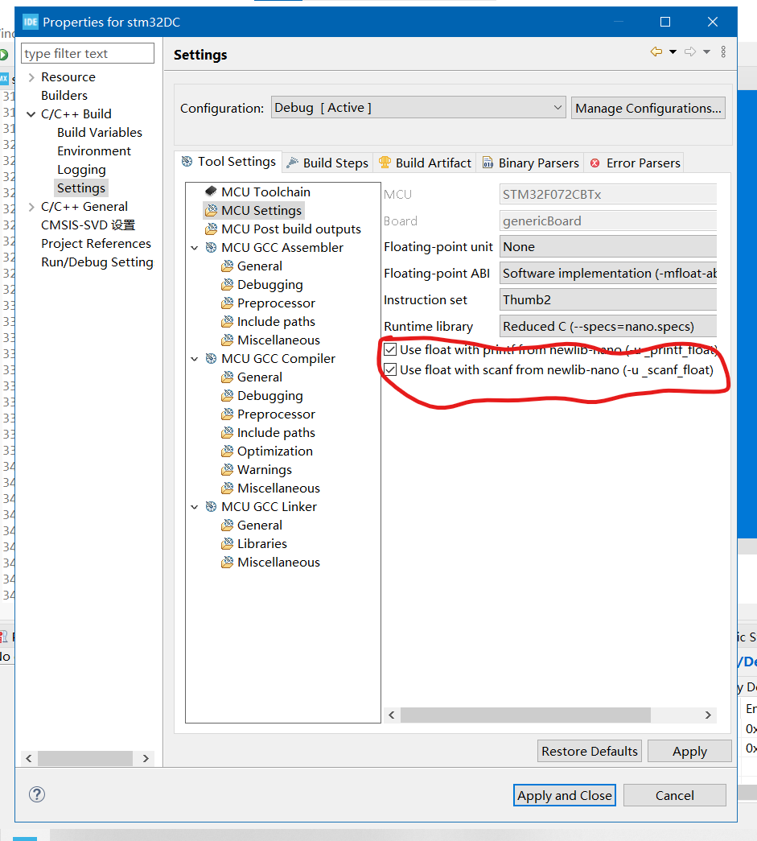Switch to the Tool Settings tab
The image size is (757, 841).
pos(228,162)
